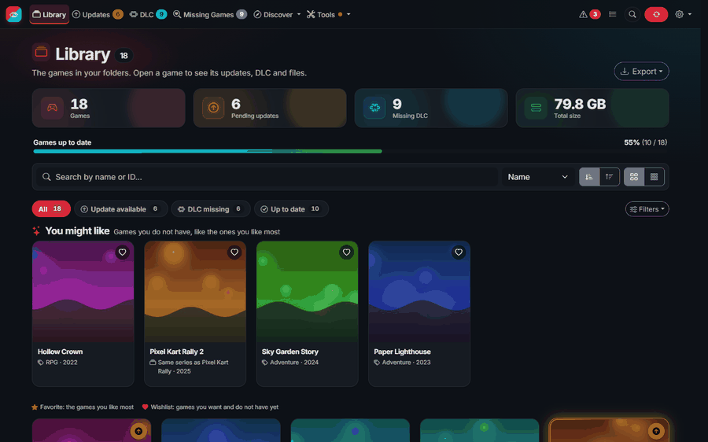Click the Wishlist heart legend icon
The width and height of the screenshot is (708, 442).
(x=145, y=407)
